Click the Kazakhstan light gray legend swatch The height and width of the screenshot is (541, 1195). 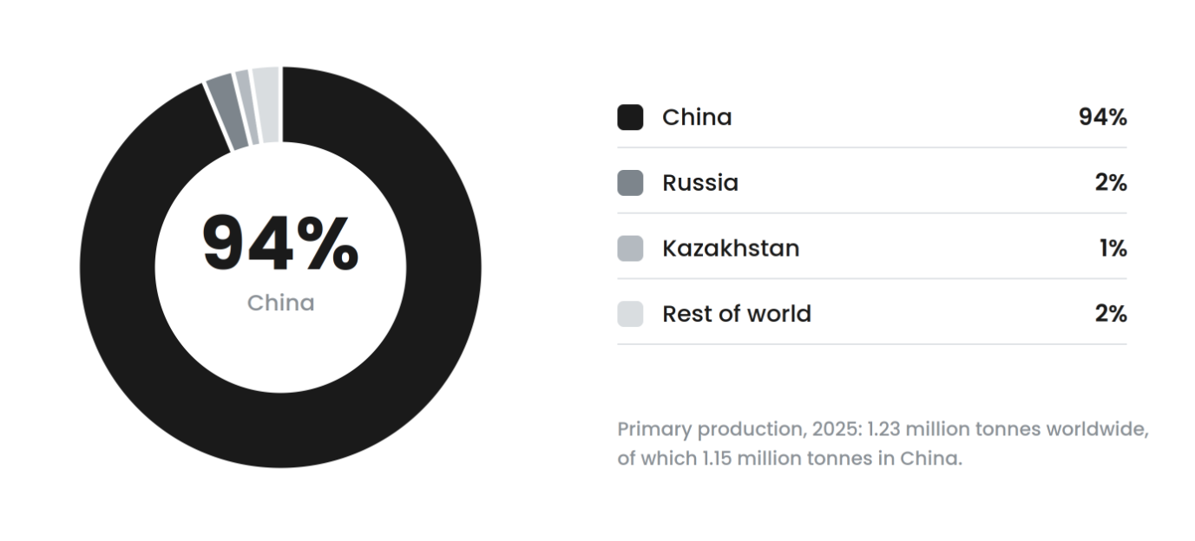point(630,248)
